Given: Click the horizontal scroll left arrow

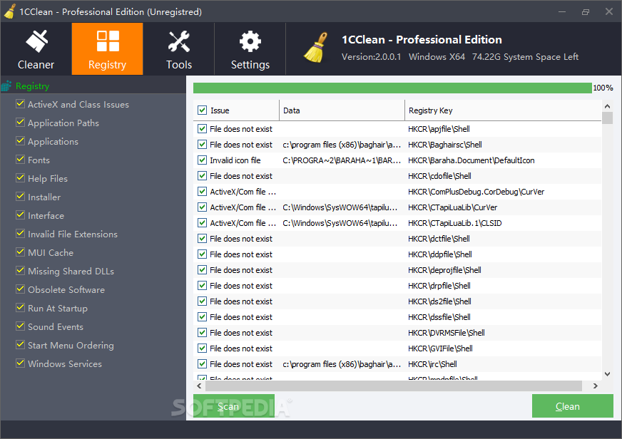Looking at the screenshot, I should tap(199, 386).
